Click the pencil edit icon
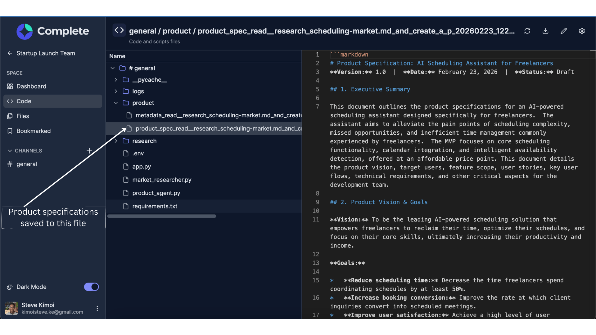Image resolution: width=596 pixels, height=335 pixels. pyautogui.click(x=564, y=31)
